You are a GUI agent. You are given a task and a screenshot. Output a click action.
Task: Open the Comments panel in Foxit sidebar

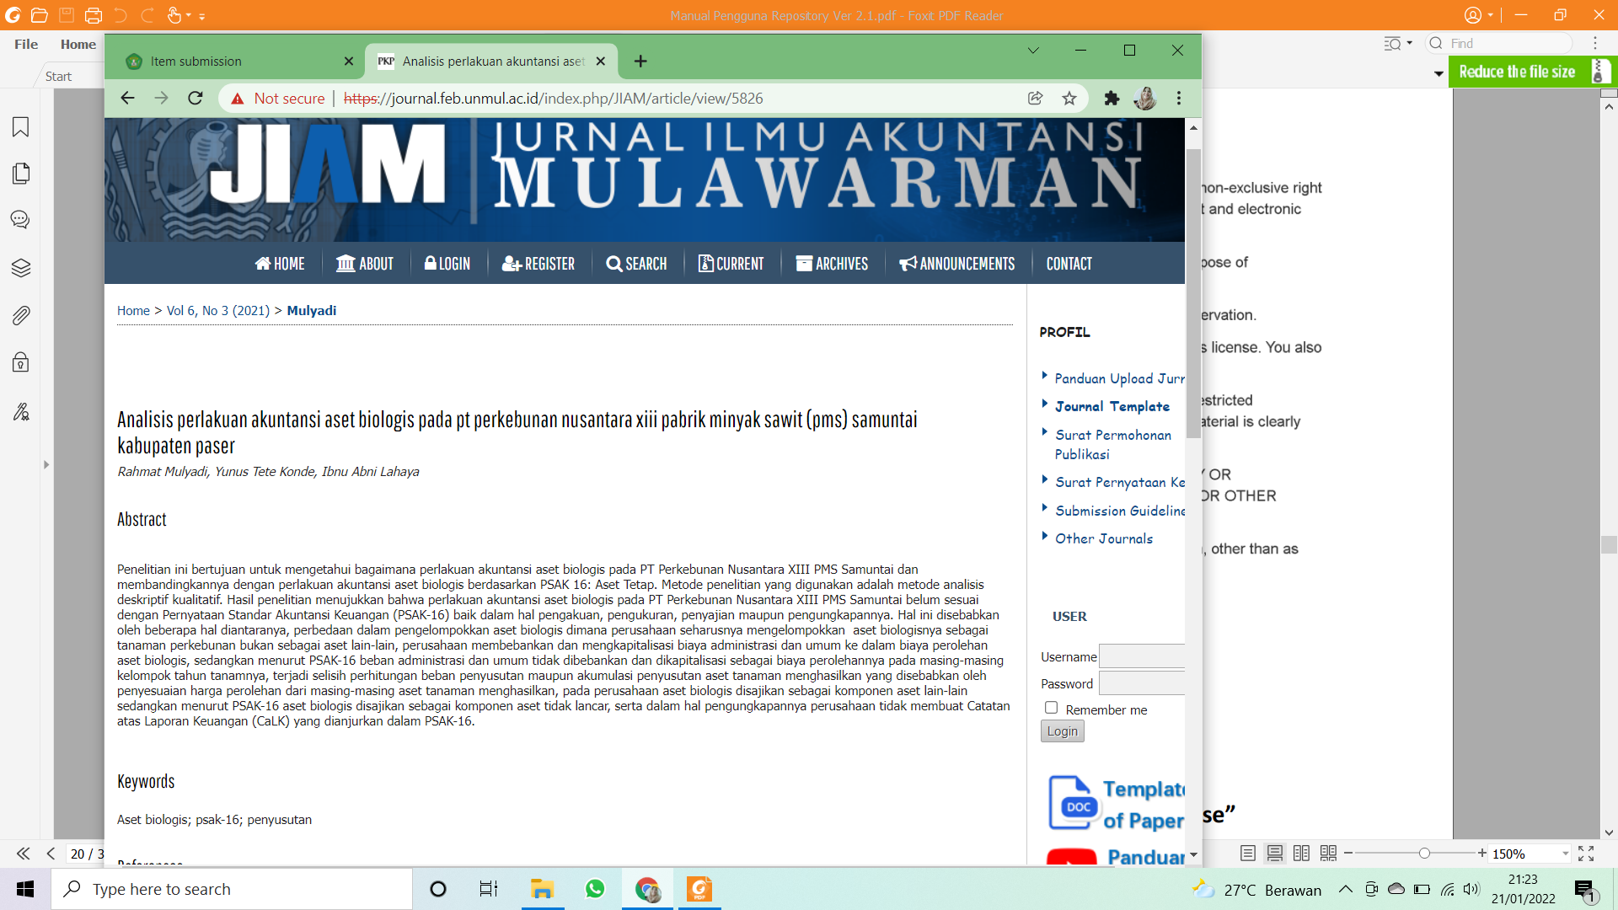(20, 220)
